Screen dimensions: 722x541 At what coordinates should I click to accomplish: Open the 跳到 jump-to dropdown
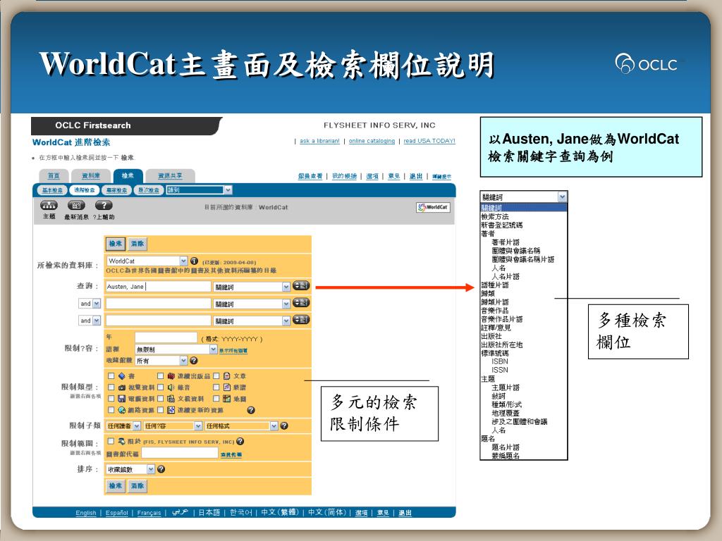[200, 190]
